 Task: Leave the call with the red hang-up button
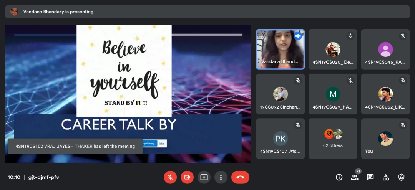pos(240,177)
